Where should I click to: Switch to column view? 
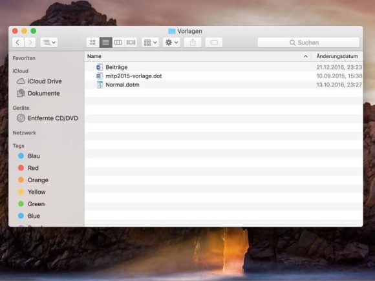point(118,43)
